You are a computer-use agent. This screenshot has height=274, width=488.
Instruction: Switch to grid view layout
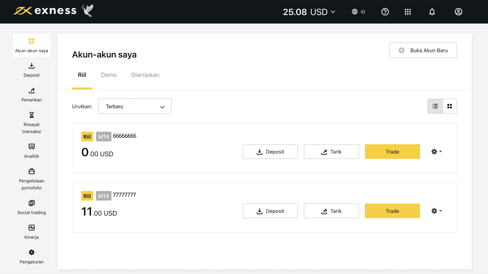click(450, 106)
